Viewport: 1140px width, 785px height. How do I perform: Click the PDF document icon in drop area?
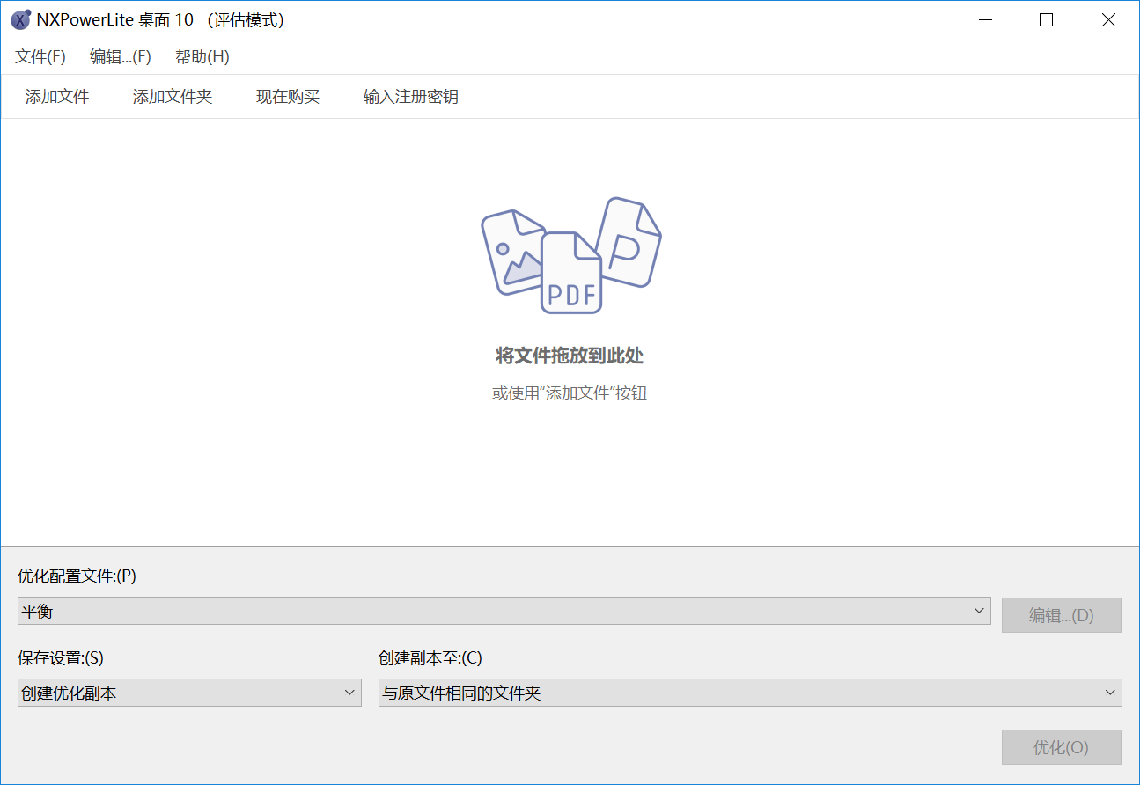pos(571,273)
